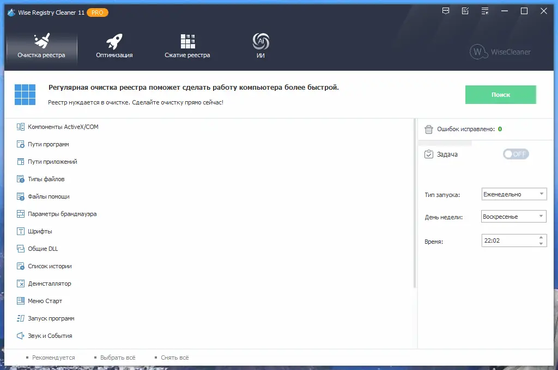
Task: Click the WiseCleaner logo
Action: pyautogui.click(x=500, y=52)
